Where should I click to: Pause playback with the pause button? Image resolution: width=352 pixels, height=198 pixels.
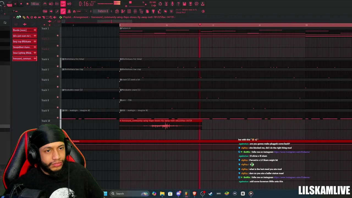(15, 4)
